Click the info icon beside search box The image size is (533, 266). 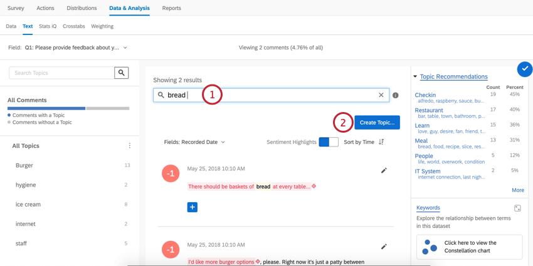396,96
